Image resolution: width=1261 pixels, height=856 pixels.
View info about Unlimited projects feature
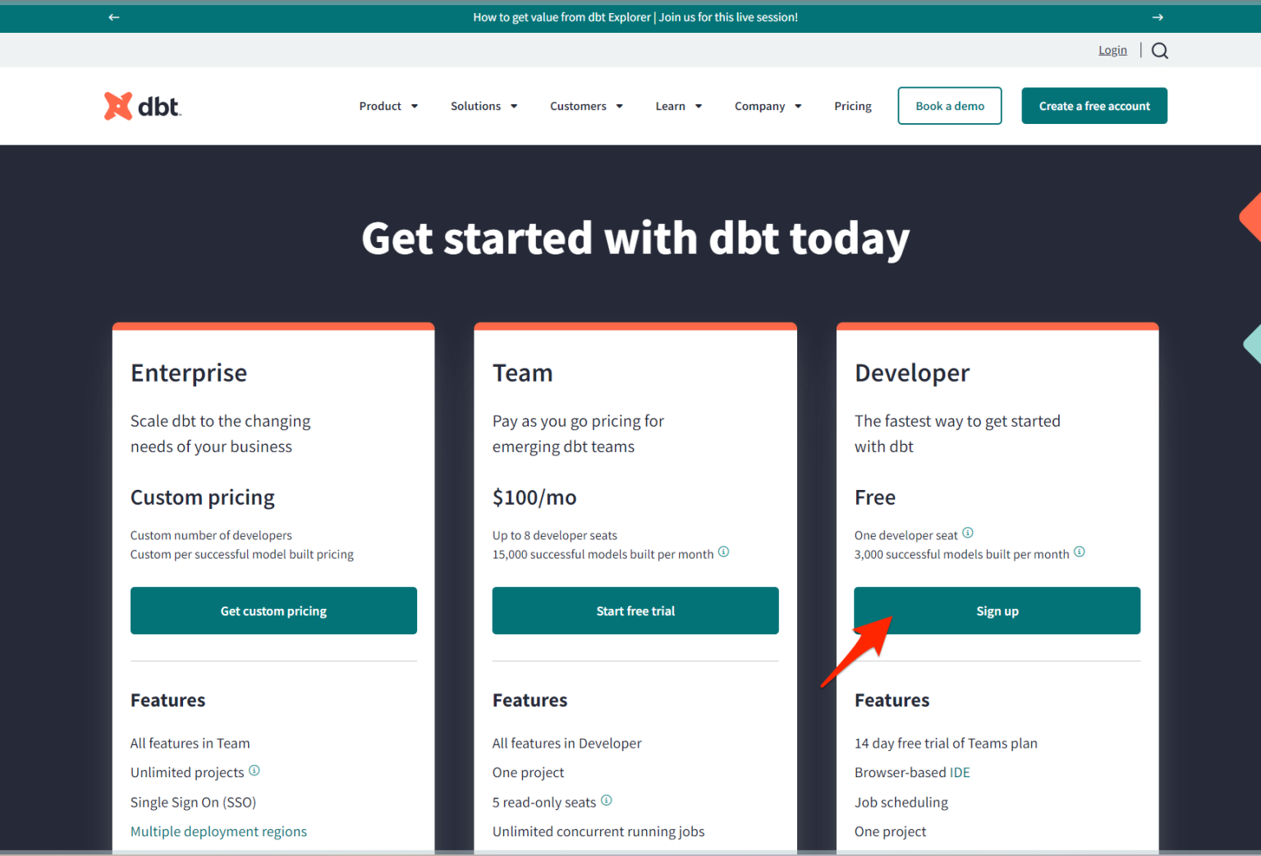(254, 771)
